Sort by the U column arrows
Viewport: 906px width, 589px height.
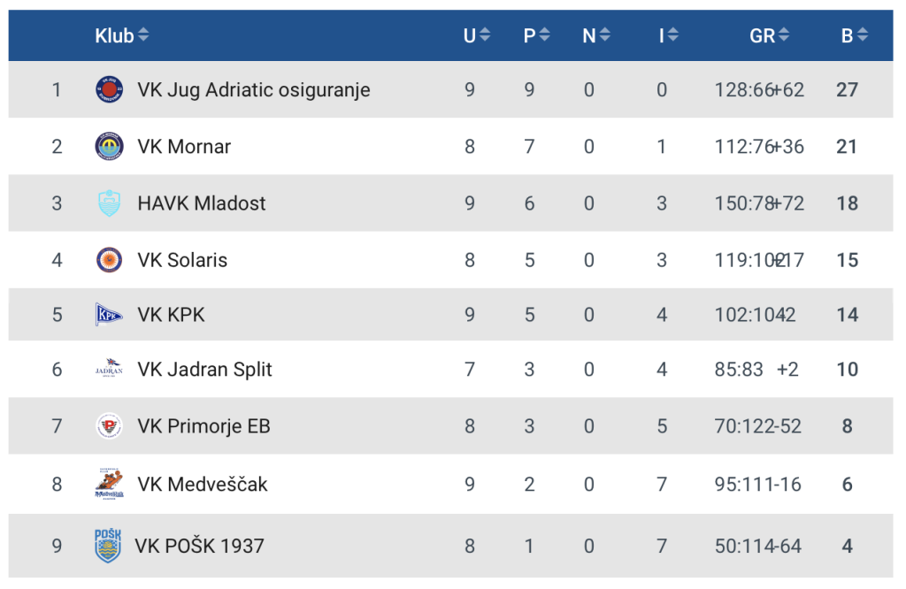tap(484, 35)
